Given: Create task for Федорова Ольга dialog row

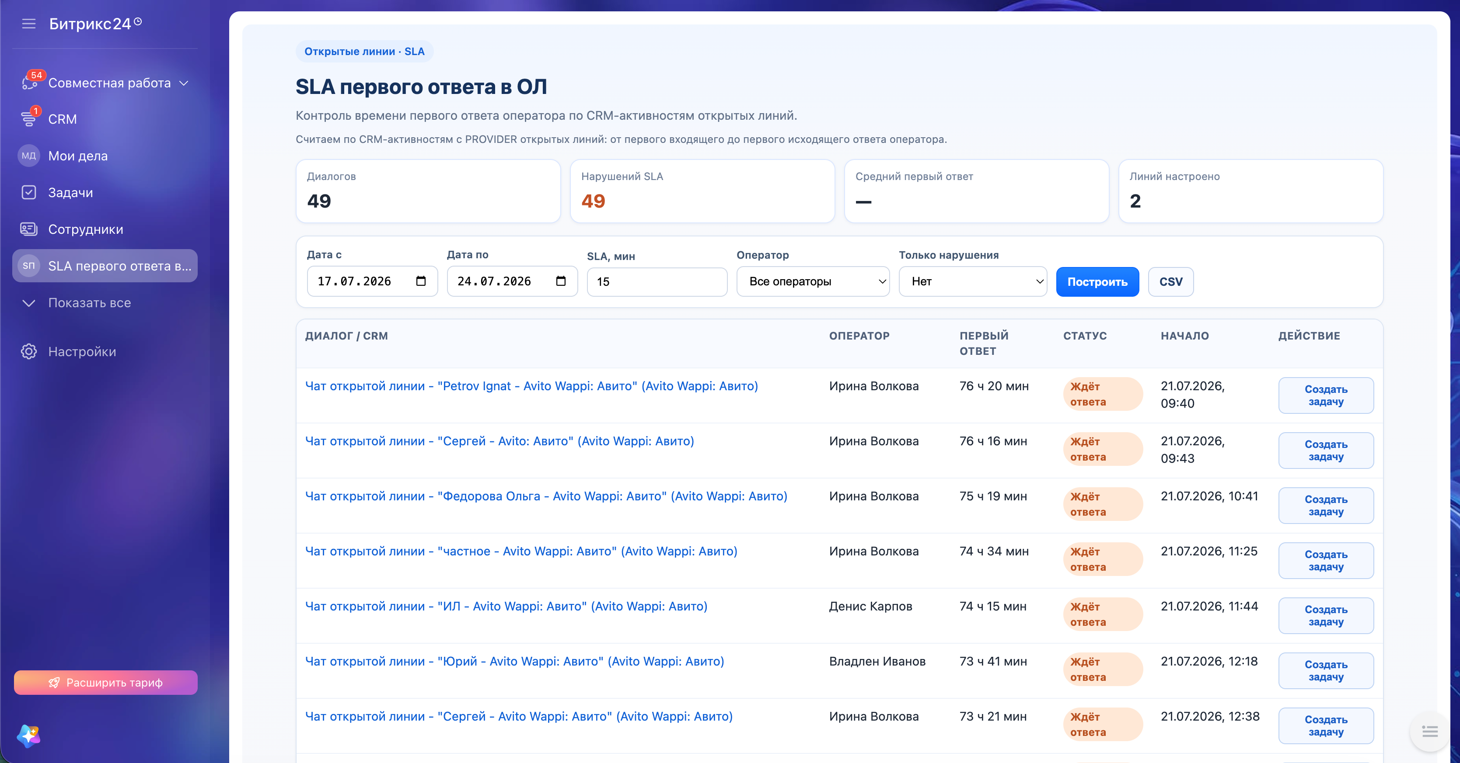Looking at the screenshot, I should tap(1326, 505).
